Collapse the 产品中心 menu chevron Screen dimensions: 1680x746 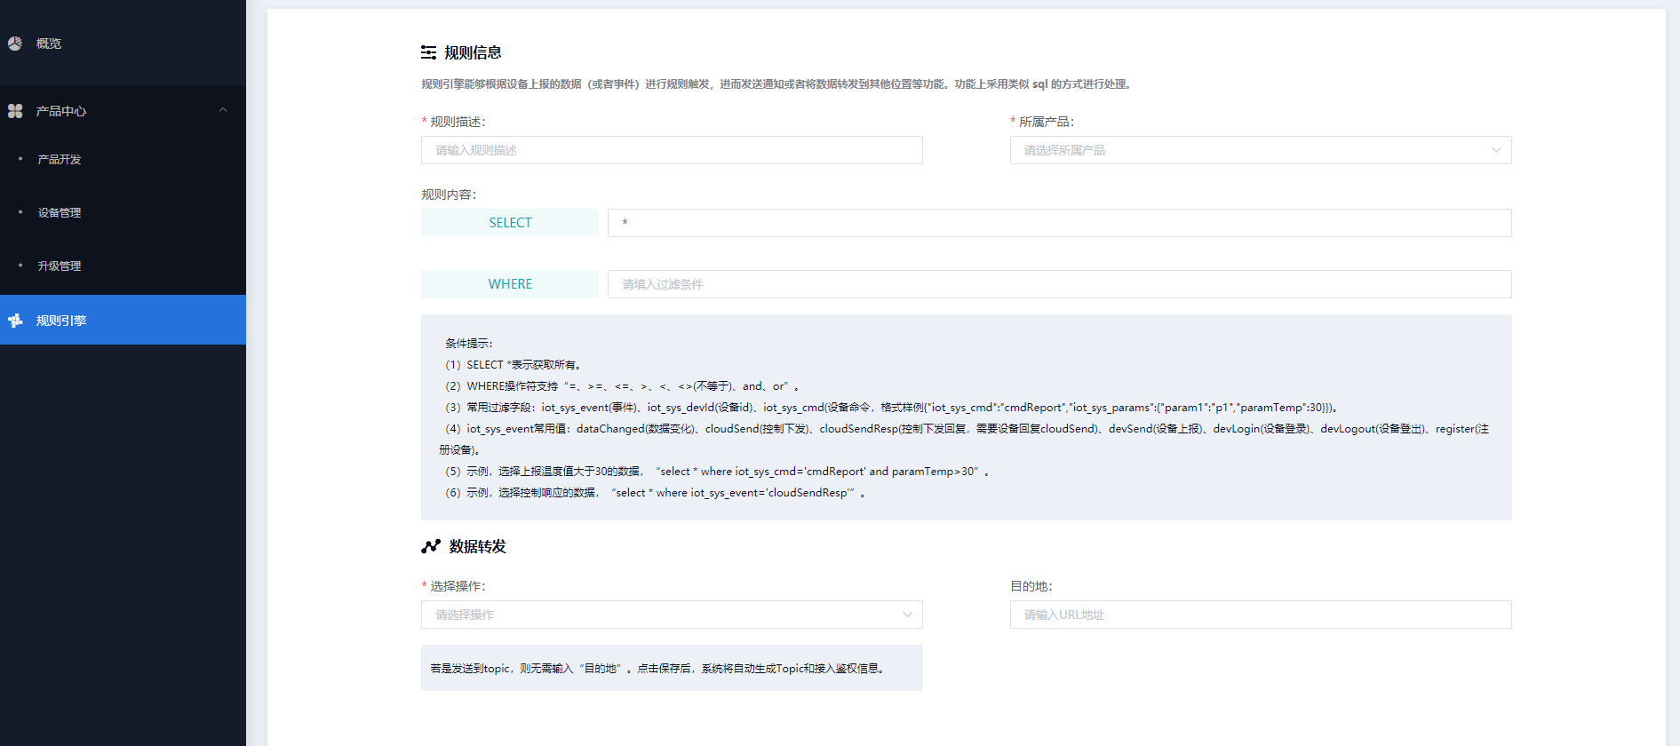(223, 110)
